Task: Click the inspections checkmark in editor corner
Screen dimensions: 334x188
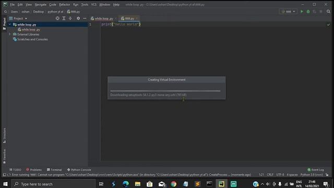Action: (x=328, y=25)
